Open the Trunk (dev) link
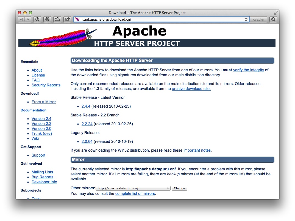This screenshot has width=295, height=221. 42,133
